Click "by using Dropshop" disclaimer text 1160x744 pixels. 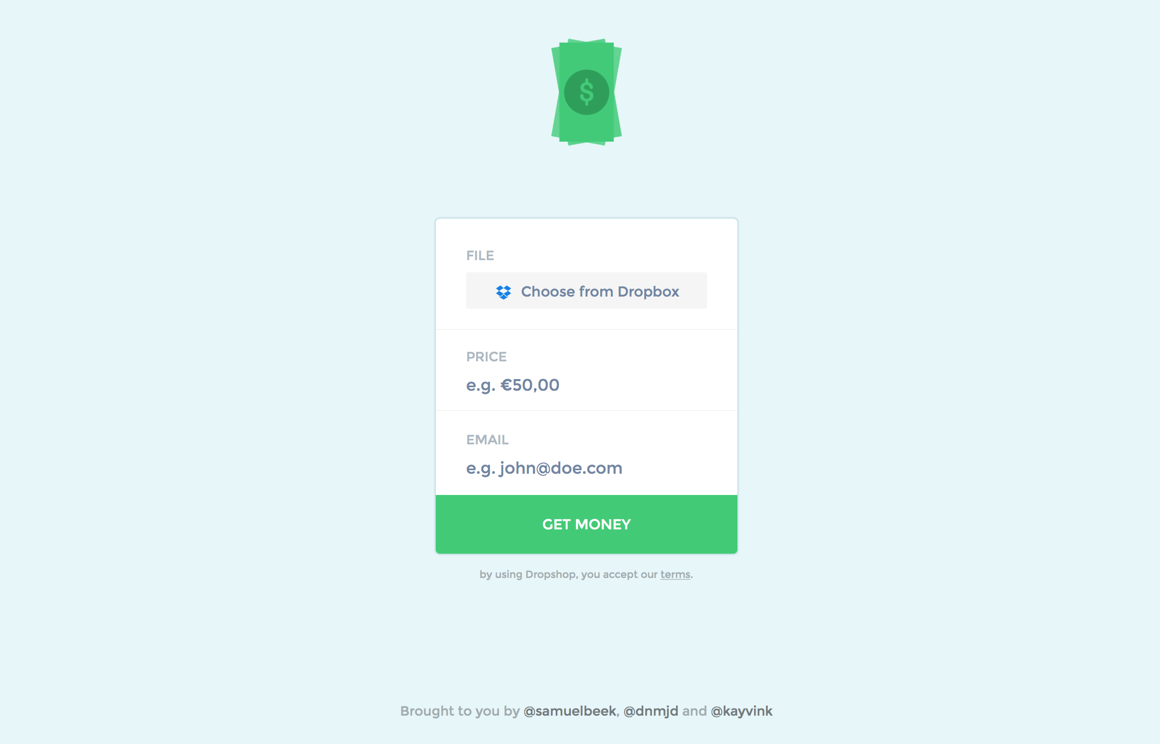[528, 574]
